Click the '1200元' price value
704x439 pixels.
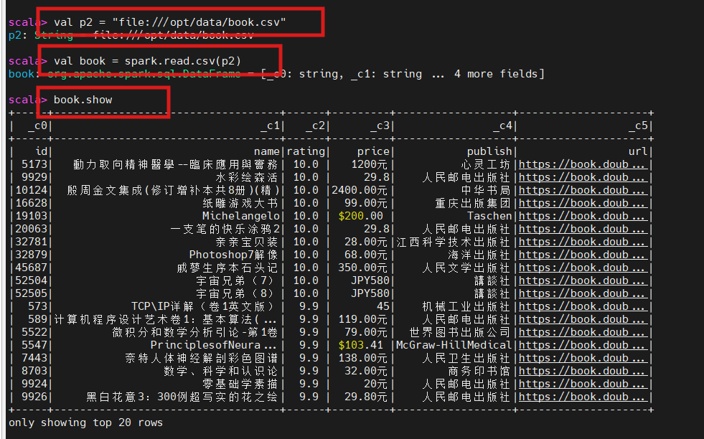[x=370, y=165]
